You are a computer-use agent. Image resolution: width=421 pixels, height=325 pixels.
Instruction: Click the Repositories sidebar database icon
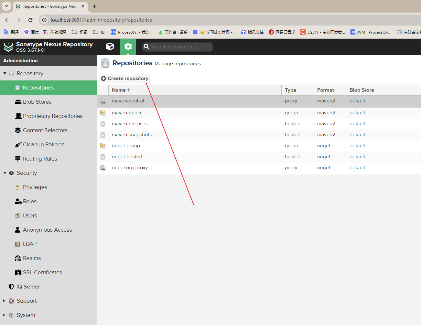[17, 88]
